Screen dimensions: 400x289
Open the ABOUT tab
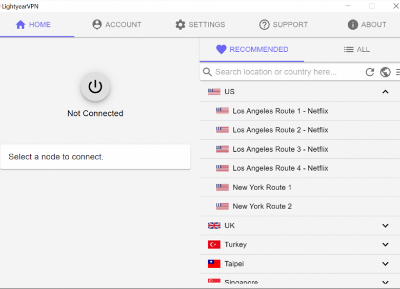point(367,25)
